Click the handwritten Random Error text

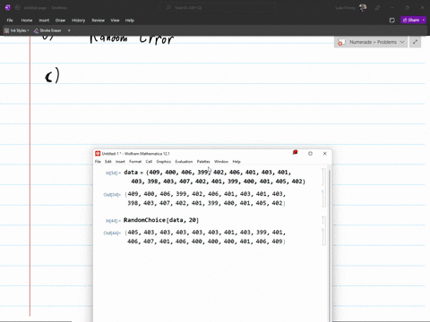point(132,39)
